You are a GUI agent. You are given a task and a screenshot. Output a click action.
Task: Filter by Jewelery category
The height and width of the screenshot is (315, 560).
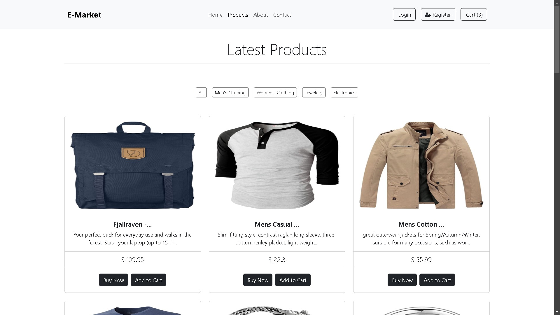coord(314,92)
